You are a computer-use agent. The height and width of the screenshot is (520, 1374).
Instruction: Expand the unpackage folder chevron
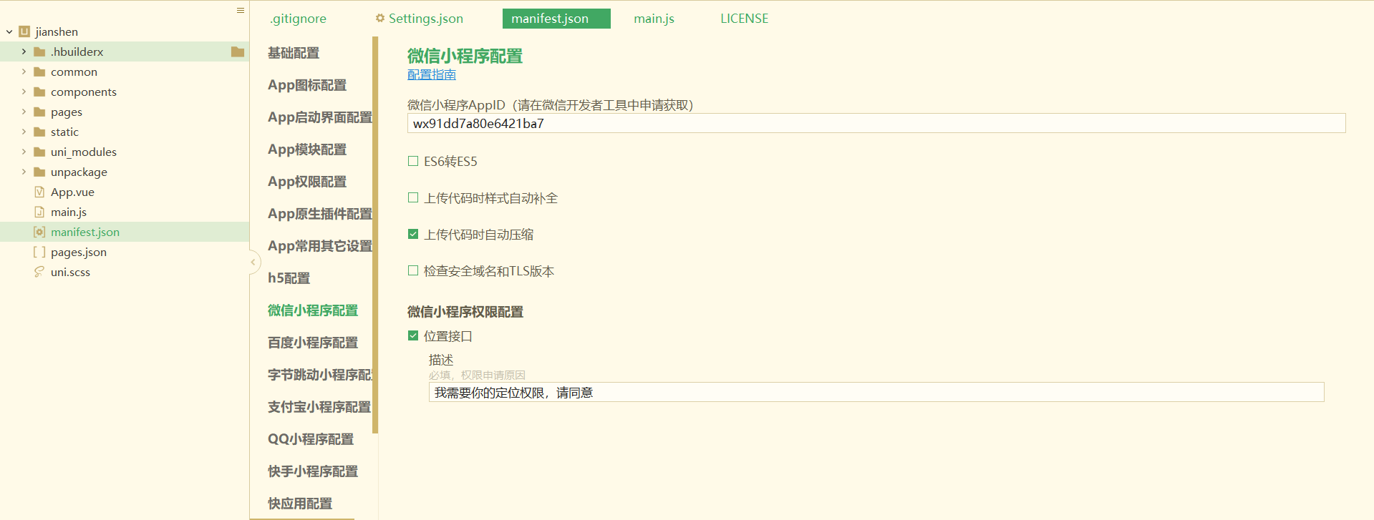coord(24,172)
